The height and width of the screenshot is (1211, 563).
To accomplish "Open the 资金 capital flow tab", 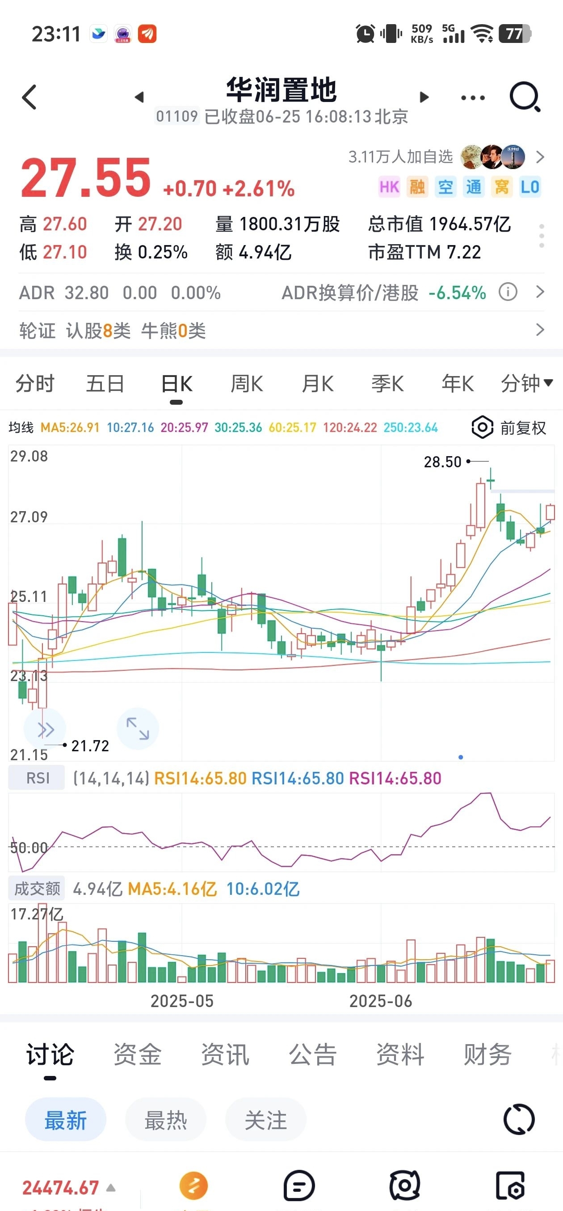I will [x=138, y=1054].
